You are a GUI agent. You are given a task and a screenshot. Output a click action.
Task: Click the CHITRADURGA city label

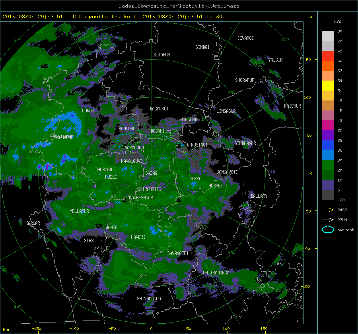pos(216,273)
